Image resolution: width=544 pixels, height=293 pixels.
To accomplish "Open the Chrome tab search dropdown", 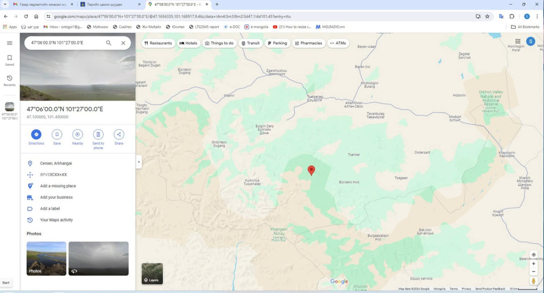I will [x=5, y=4].
